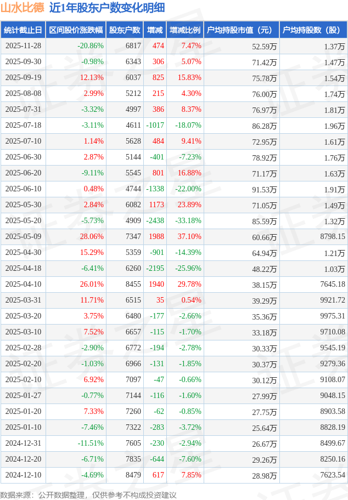Click the 2025-11-28 date cell

tap(23, 46)
